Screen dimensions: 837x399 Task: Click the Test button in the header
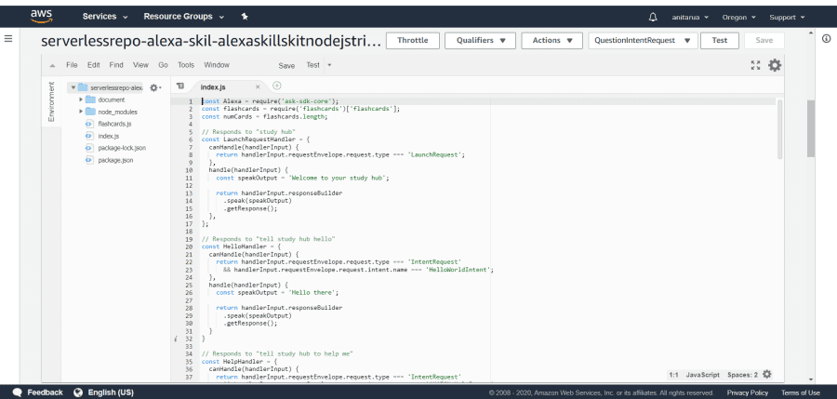pyautogui.click(x=720, y=41)
